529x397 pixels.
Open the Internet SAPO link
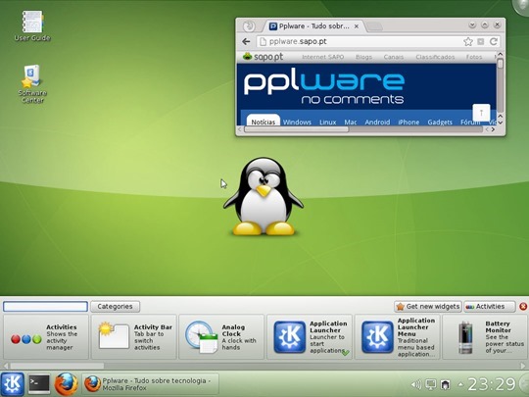(x=323, y=57)
